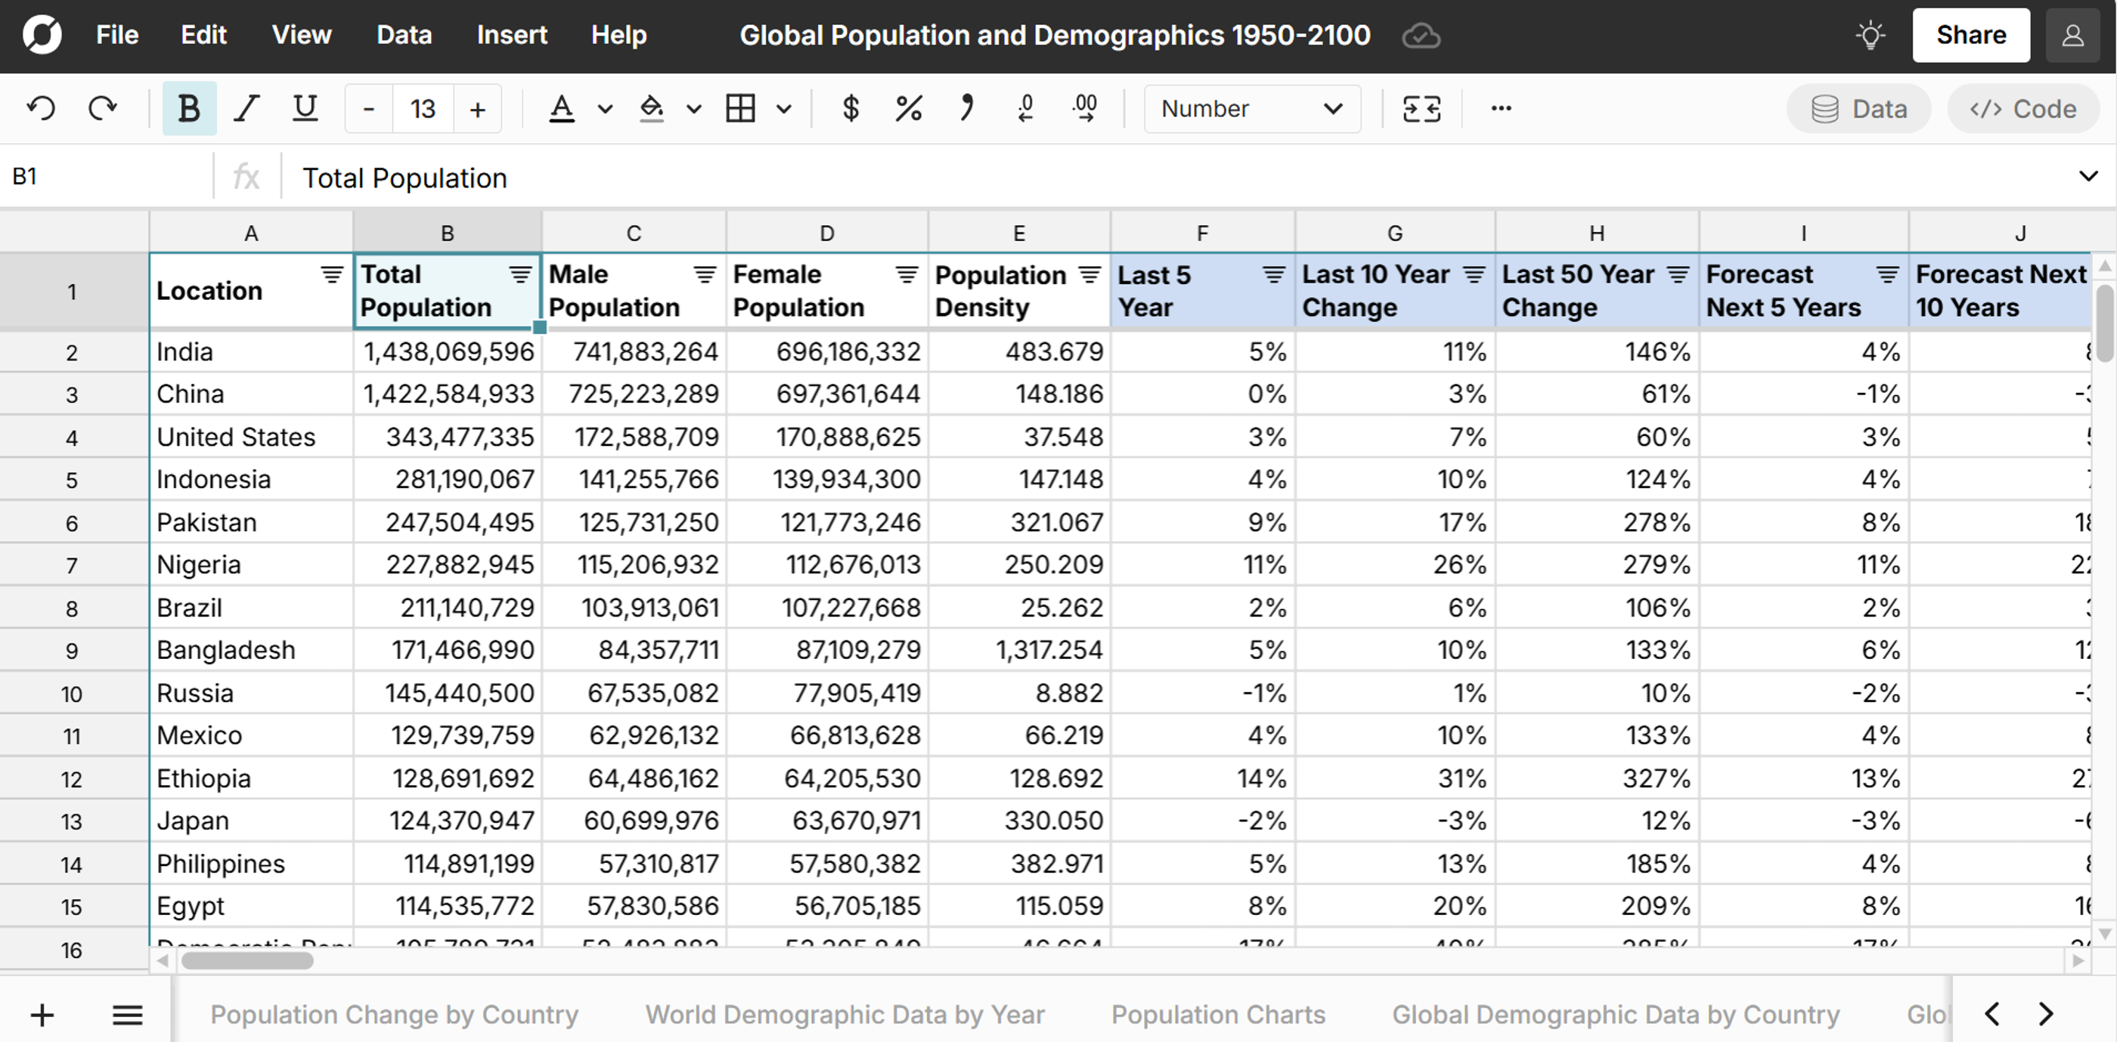Apply percent number format

click(908, 108)
